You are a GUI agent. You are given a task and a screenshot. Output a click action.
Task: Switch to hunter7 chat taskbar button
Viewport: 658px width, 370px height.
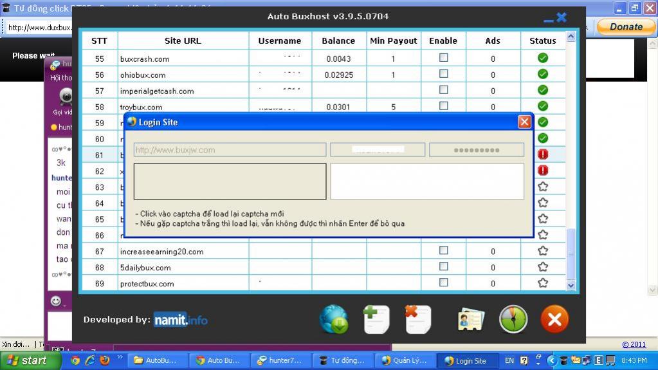[x=281, y=360]
